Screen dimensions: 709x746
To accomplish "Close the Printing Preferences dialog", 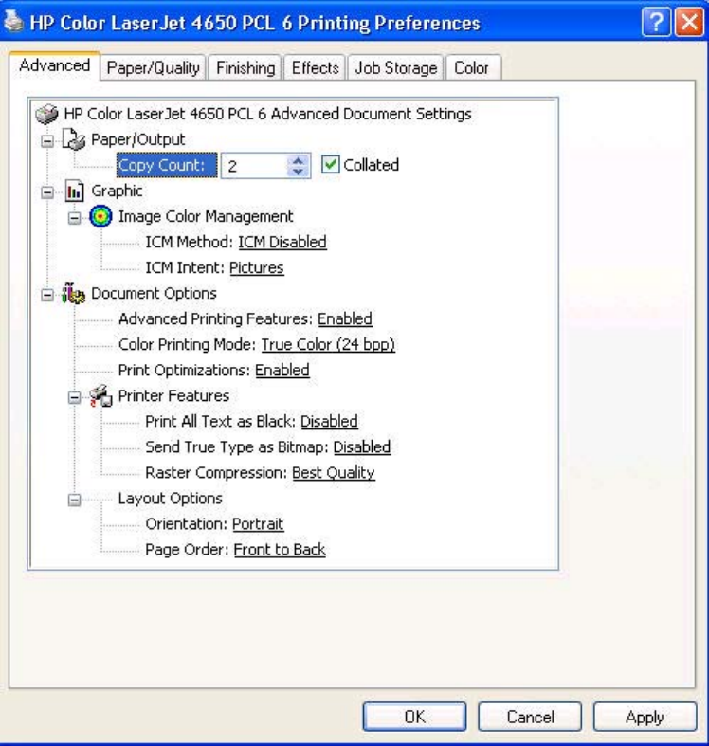I will pos(689,22).
